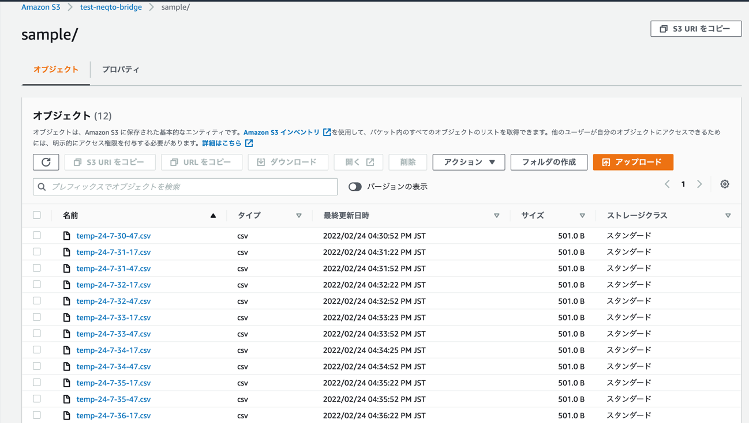Toggle the 名前 column sort arrow
The width and height of the screenshot is (749, 423).
(213, 215)
